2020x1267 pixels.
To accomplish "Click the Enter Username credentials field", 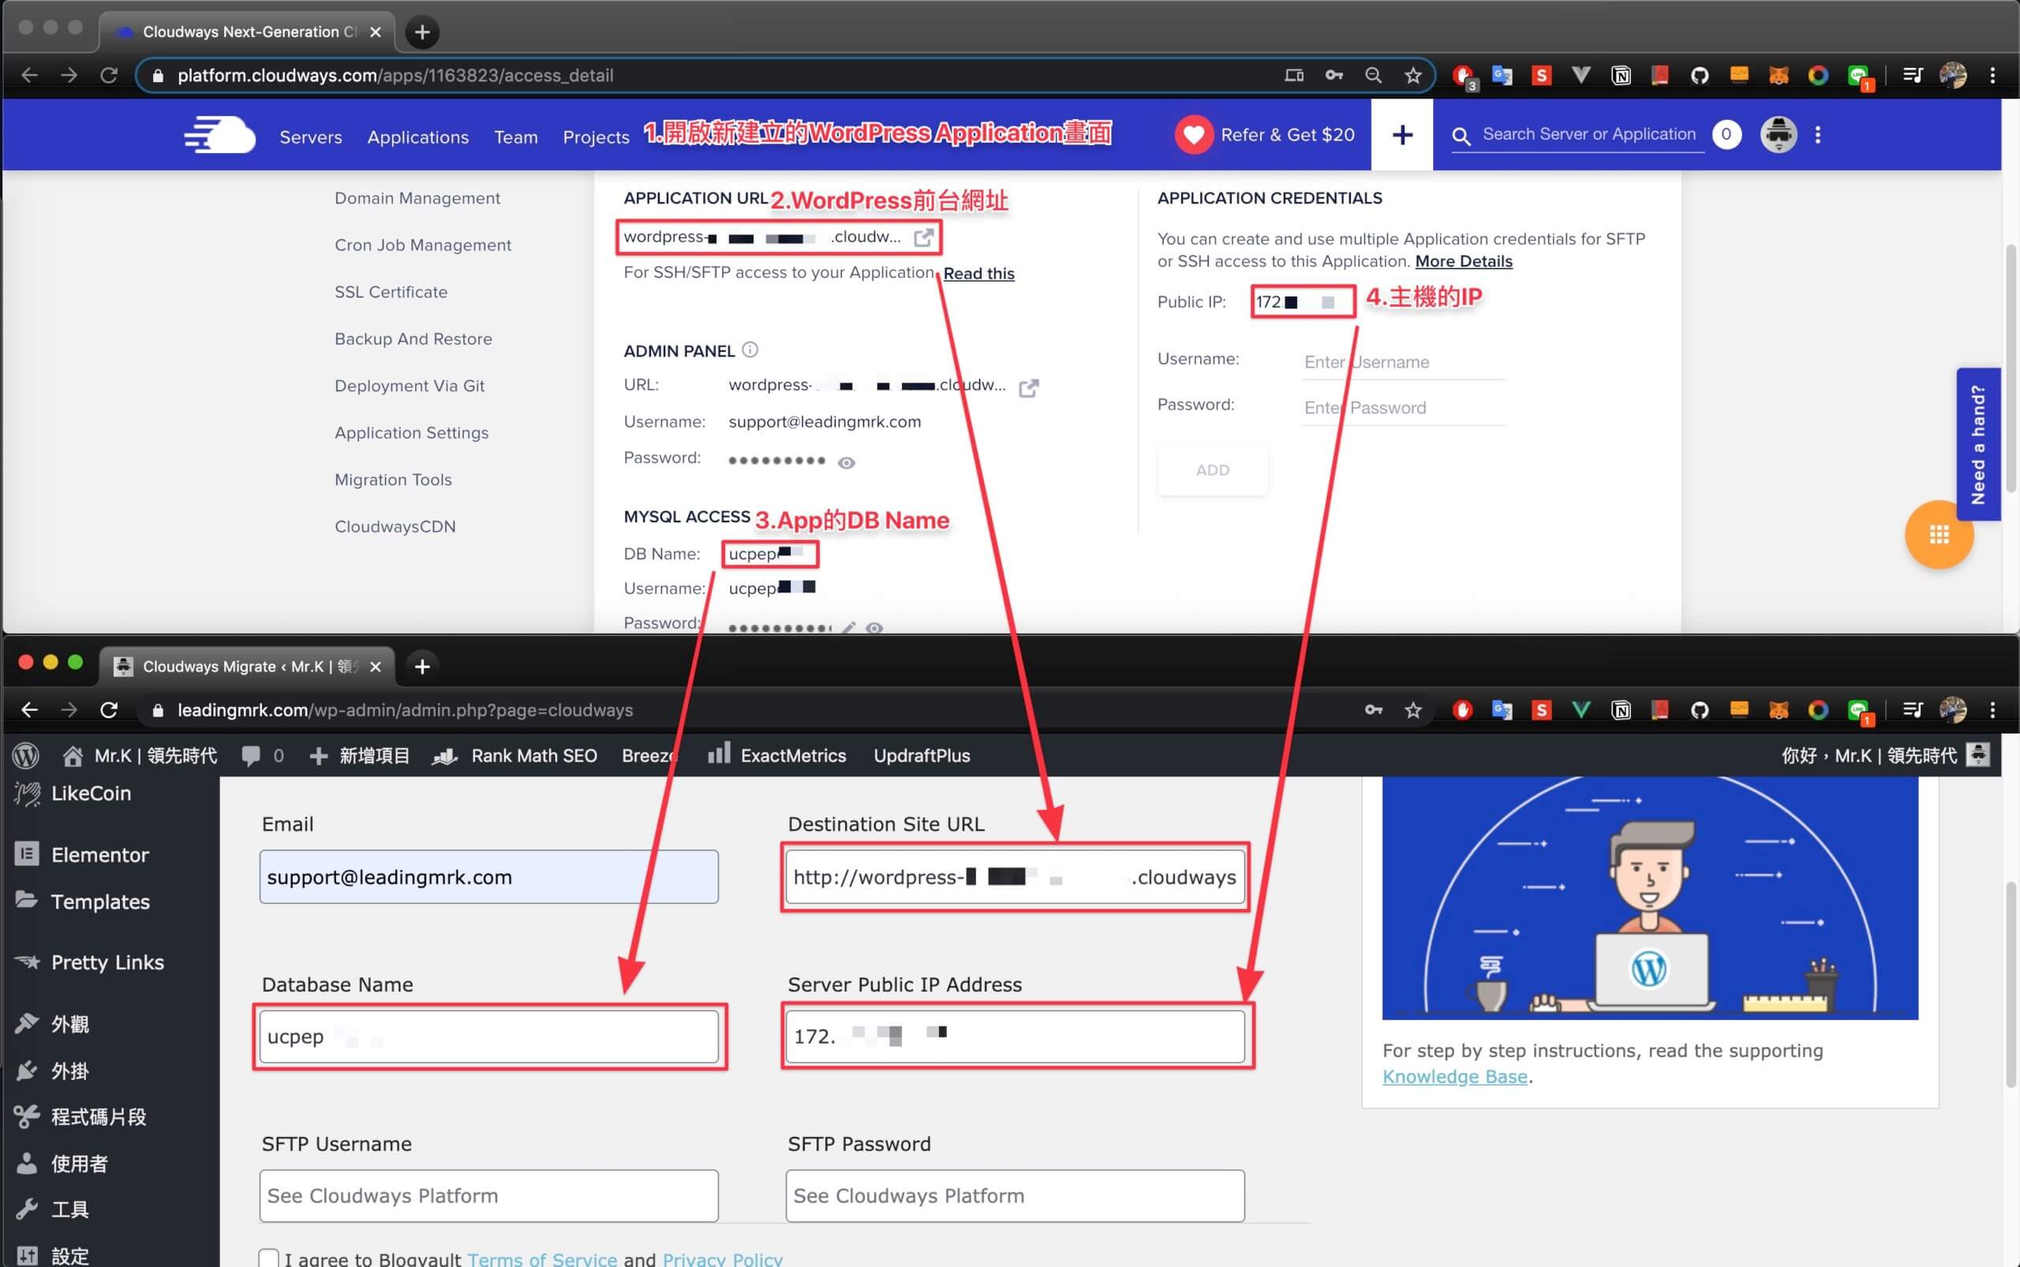I will click(x=1404, y=362).
